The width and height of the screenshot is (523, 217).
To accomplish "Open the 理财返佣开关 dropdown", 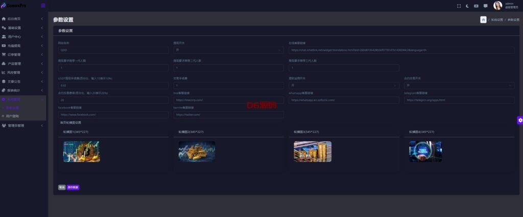I will click(344, 86).
